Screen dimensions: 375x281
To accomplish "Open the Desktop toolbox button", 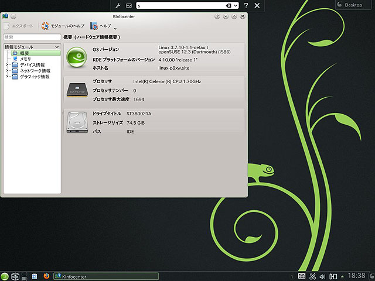I will pos(353,5).
